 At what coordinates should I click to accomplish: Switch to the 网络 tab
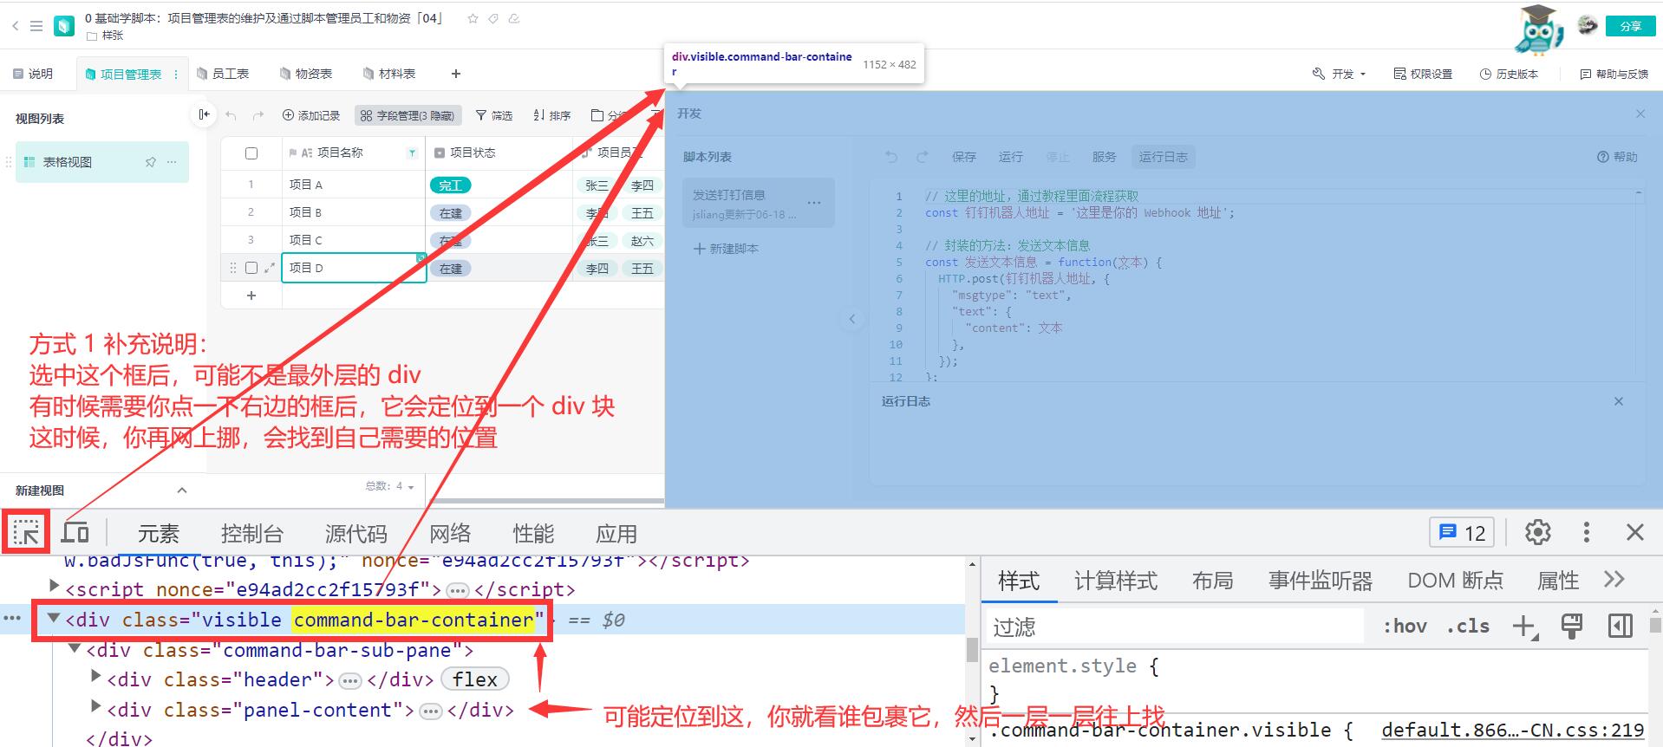point(450,534)
